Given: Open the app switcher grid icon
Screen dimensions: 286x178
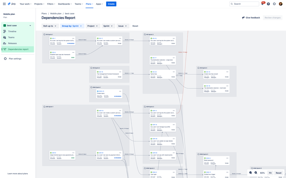Looking at the screenshot, I should coord(4,4).
